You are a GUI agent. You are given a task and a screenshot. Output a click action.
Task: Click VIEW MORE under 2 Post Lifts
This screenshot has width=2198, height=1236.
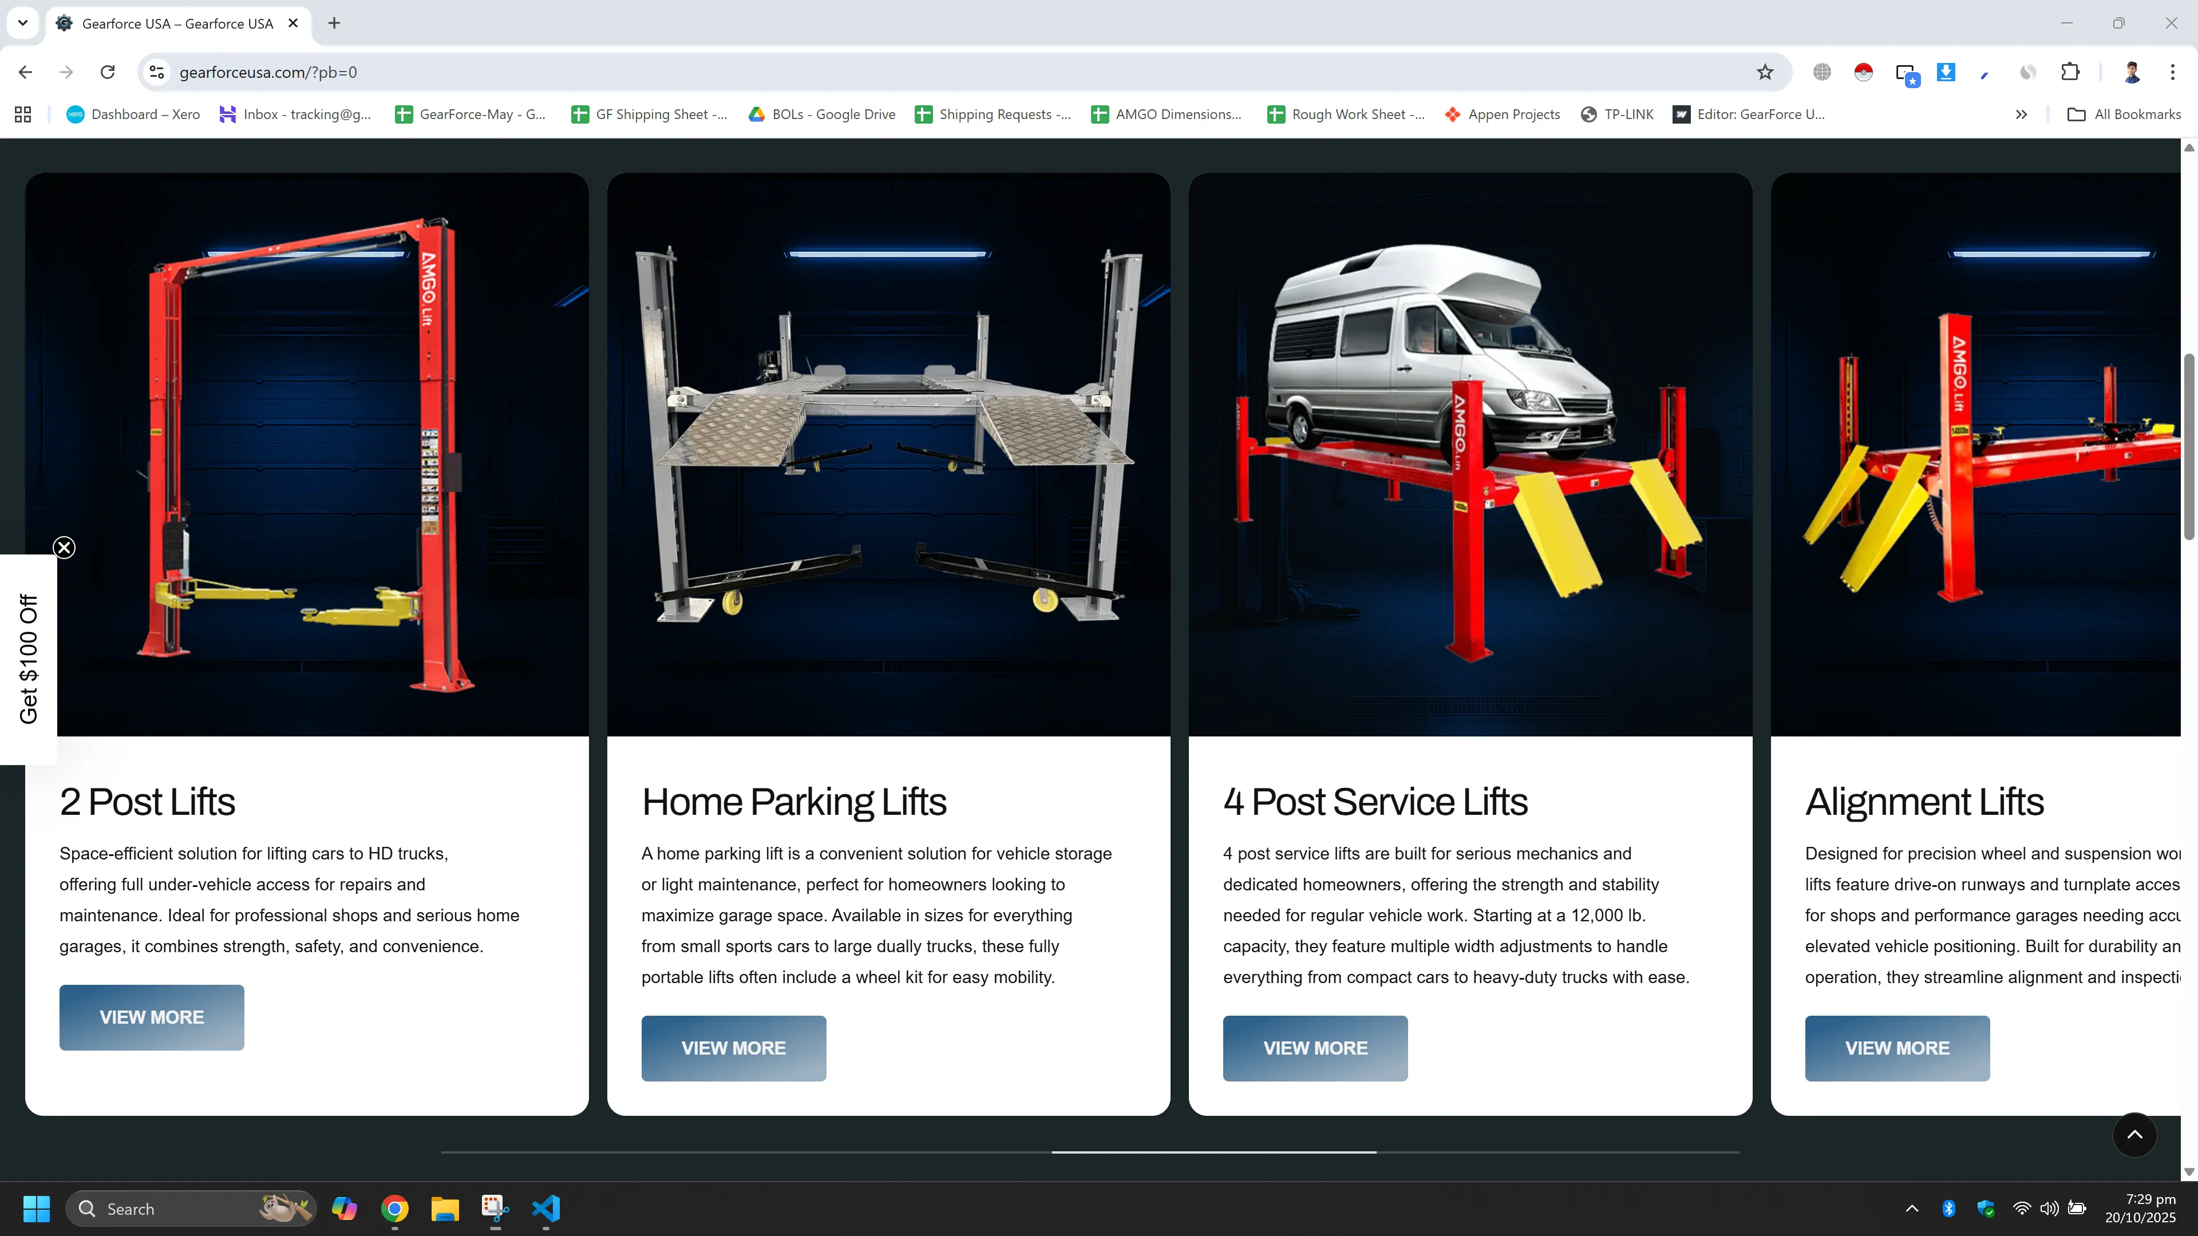click(x=151, y=1017)
